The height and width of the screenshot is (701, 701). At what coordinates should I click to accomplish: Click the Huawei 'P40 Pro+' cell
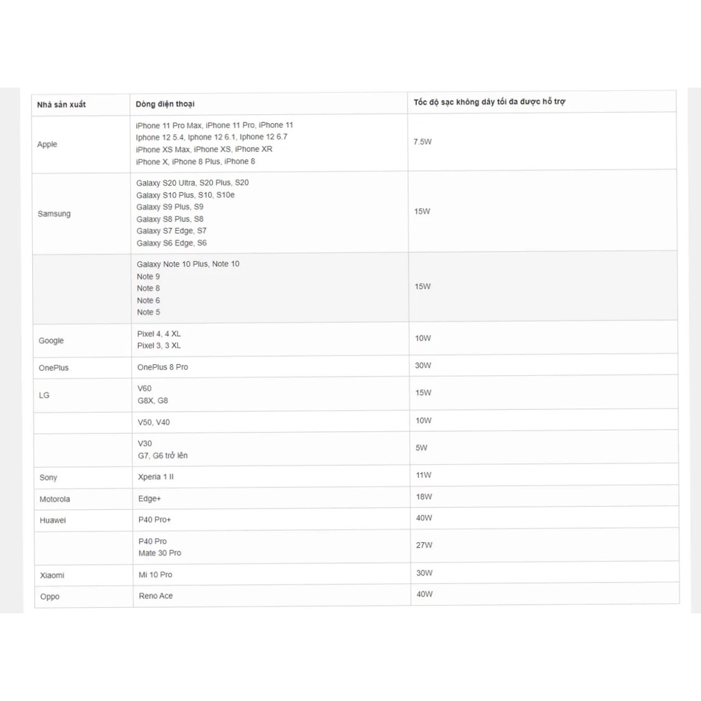[x=271, y=520]
